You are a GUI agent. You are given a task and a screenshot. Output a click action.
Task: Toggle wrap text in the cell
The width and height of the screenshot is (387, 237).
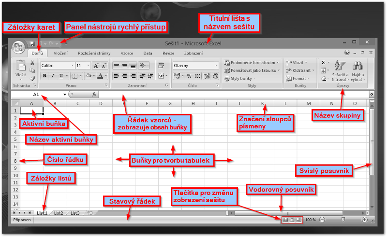coord(161,65)
